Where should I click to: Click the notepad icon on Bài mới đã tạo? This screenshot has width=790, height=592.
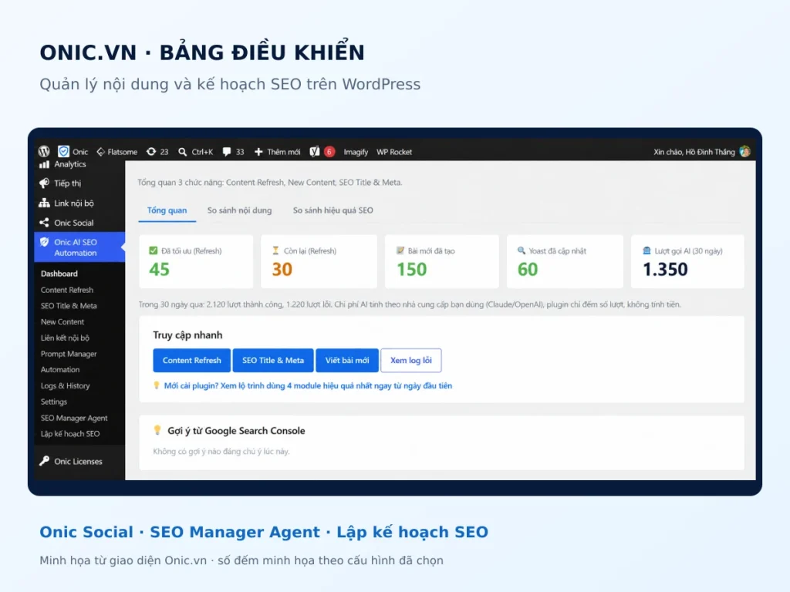point(400,251)
